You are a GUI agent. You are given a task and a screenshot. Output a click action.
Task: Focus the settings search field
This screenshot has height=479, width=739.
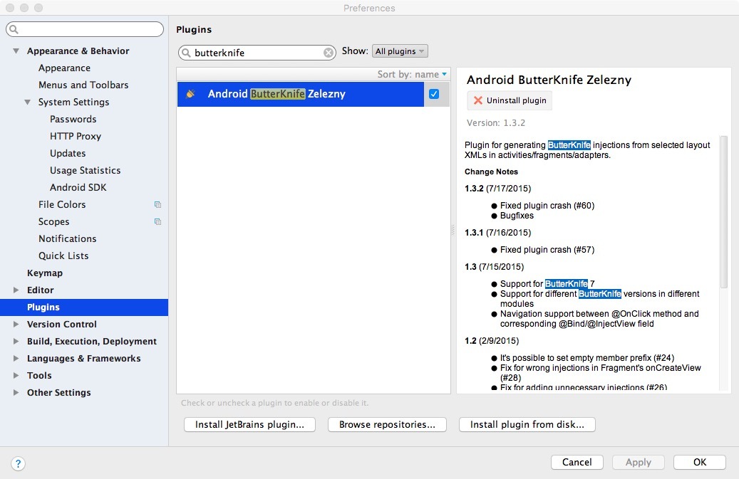(x=85, y=29)
